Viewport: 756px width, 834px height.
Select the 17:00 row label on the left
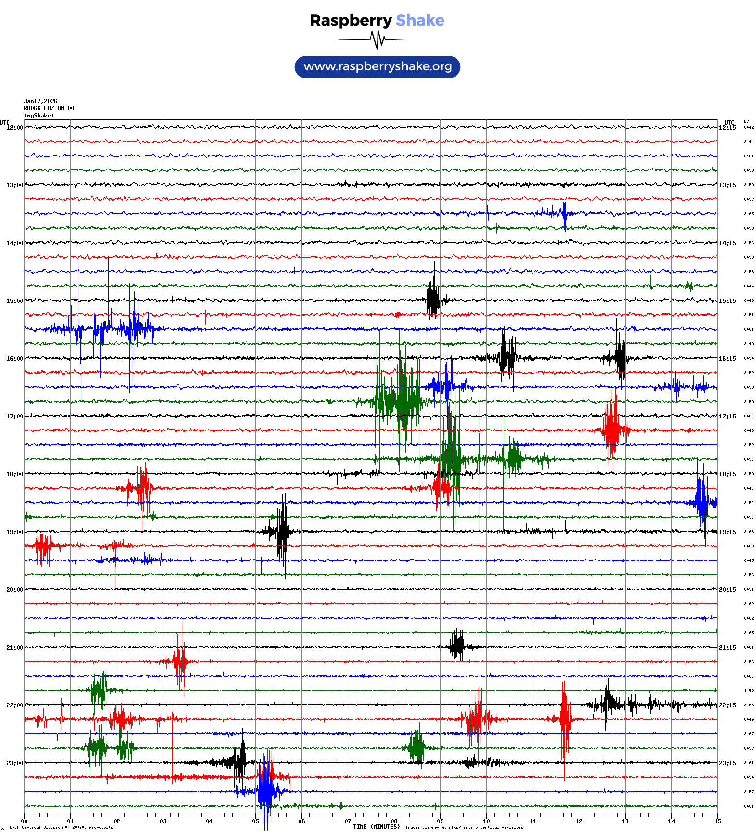[x=14, y=417]
